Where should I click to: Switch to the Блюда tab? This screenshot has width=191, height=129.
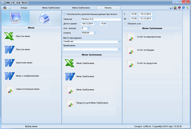[24, 8]
